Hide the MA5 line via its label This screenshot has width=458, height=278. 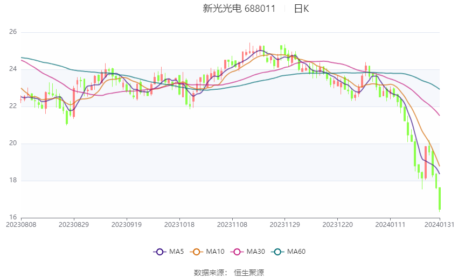pyautogui.click(x=176, y=252)
